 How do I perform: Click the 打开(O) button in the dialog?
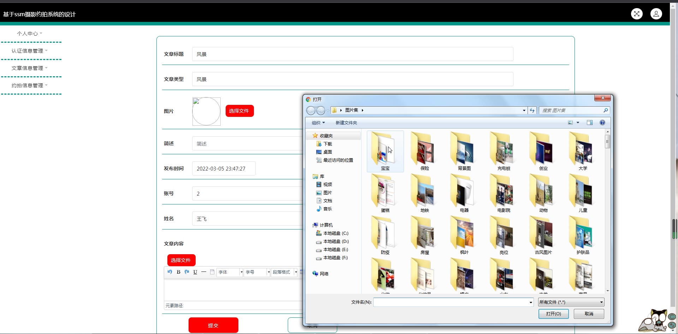point(553,314)
